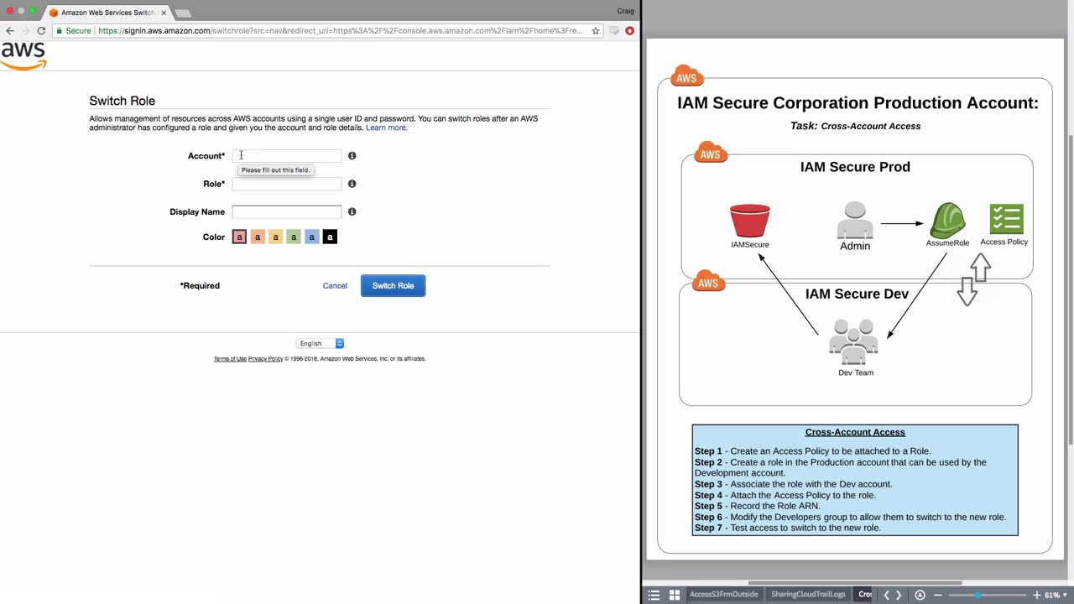This screenshot has width=1074, height=604.
Task: Select the 'IAM Secure Prod' heading text
Action: pos(855,167)
